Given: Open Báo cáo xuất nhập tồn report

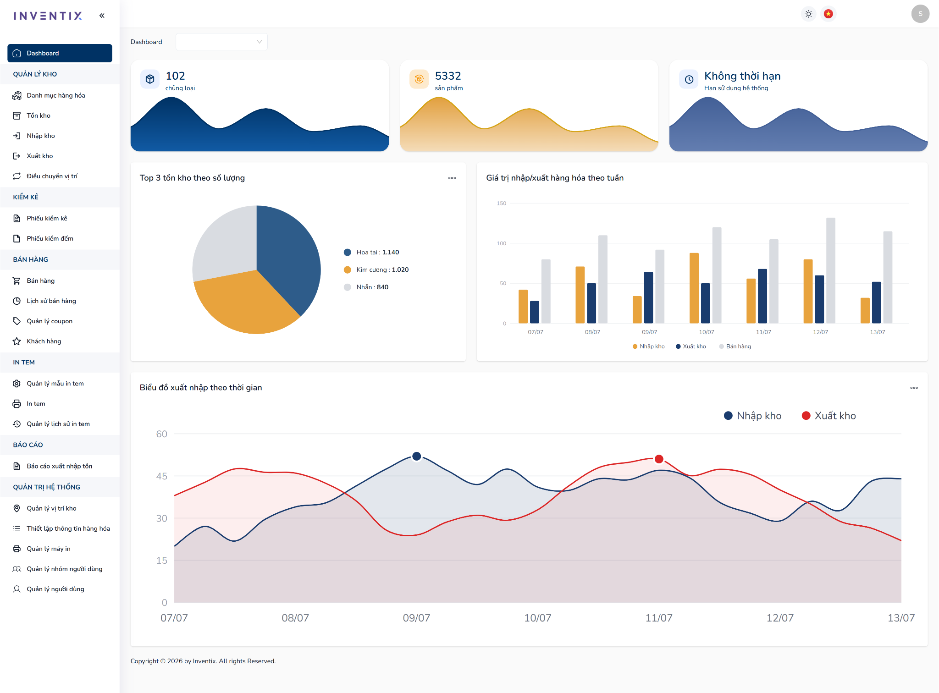Looking at the screenshot, I should tap(60, 466).
